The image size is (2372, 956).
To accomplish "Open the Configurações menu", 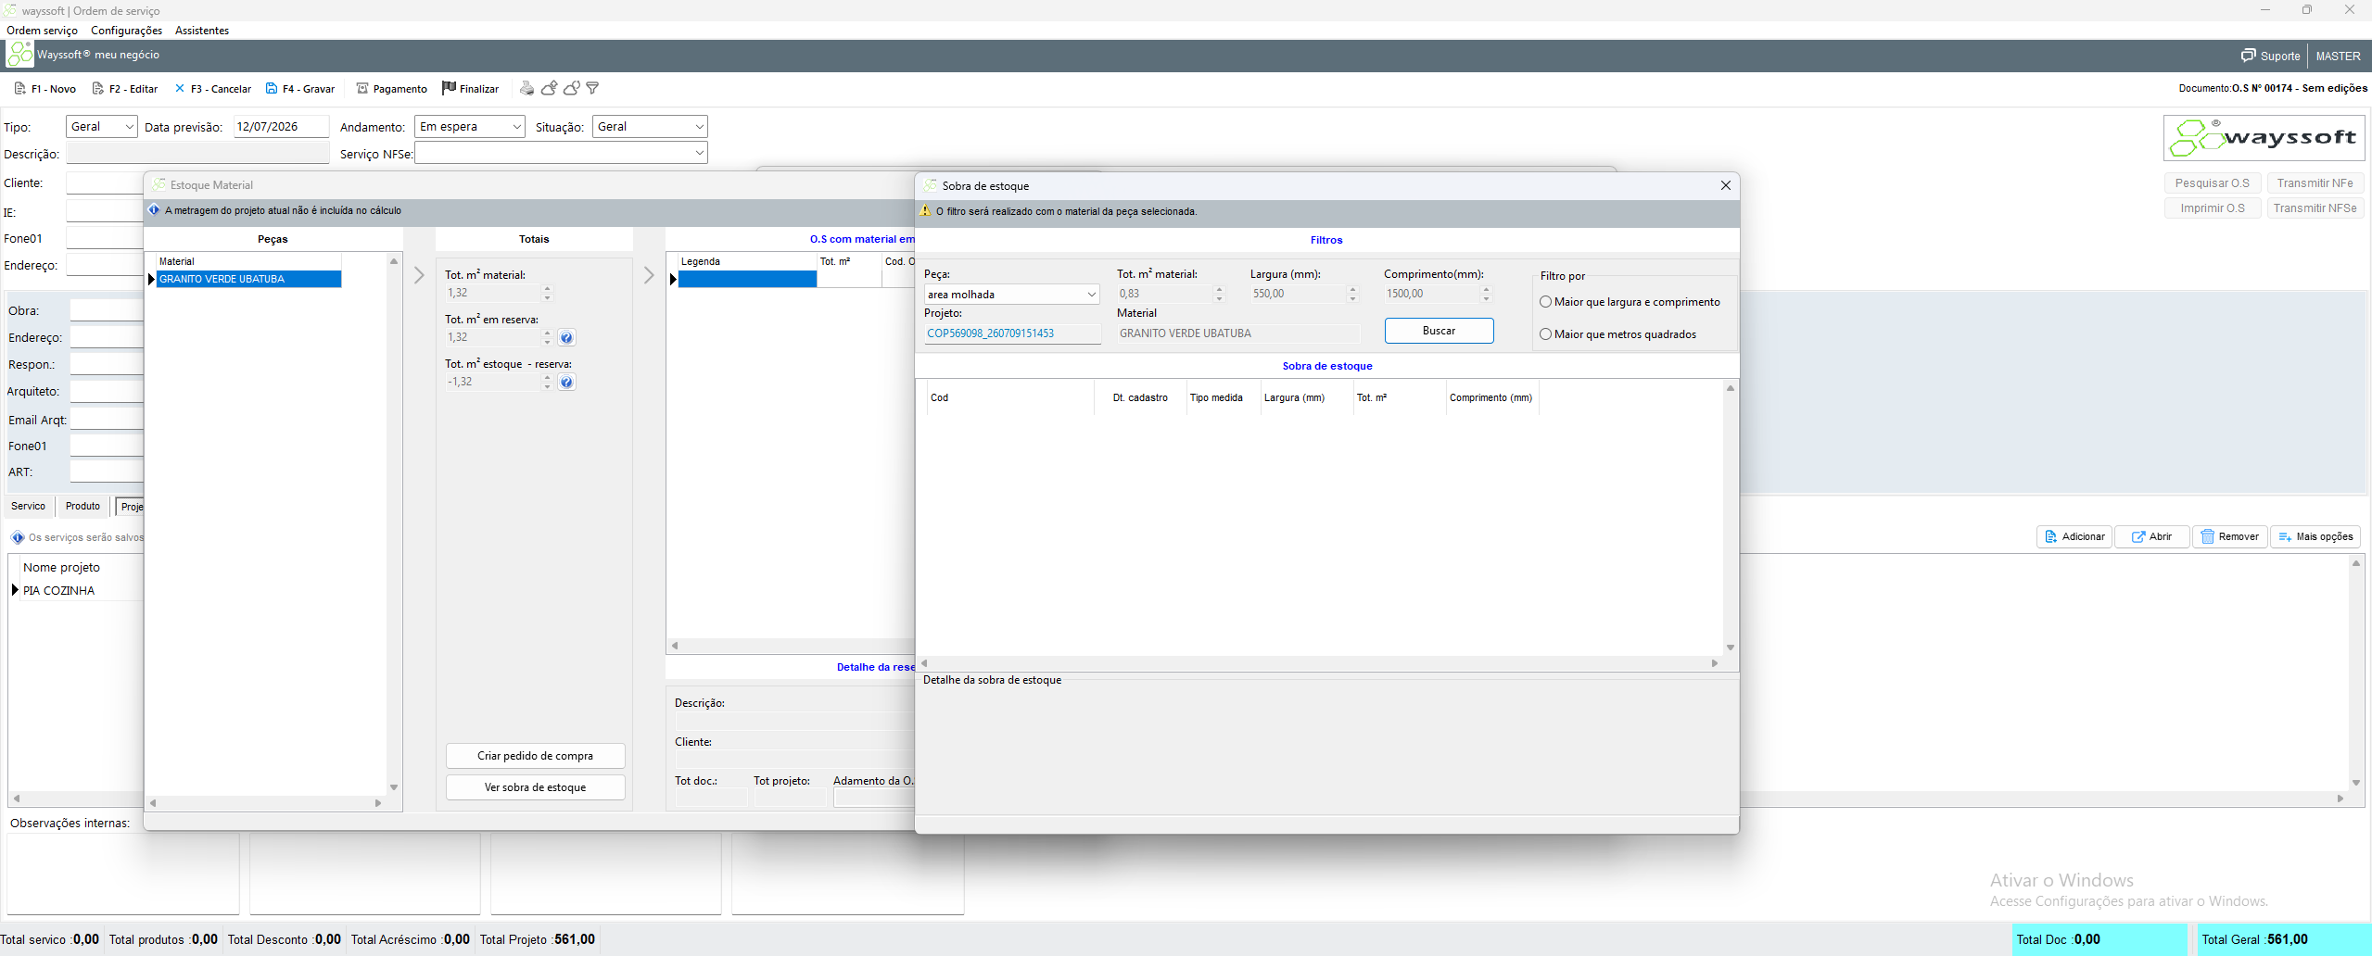I will coord(126,31).
